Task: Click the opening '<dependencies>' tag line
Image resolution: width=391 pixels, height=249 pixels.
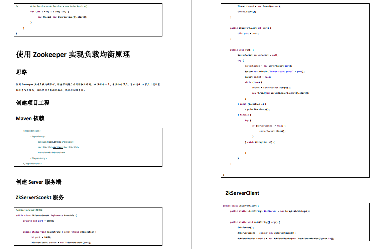Action: pyautogui.click(x=32, y=131)
